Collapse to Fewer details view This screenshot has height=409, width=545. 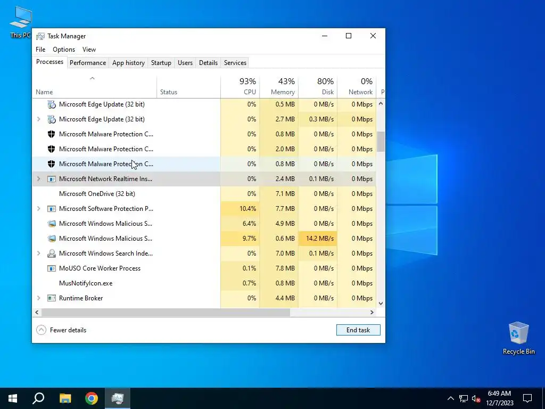[x=61, y=330]
